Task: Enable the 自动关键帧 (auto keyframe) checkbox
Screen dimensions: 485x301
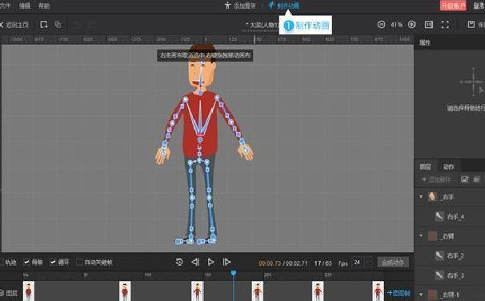Action: click(x=79, y=263)
